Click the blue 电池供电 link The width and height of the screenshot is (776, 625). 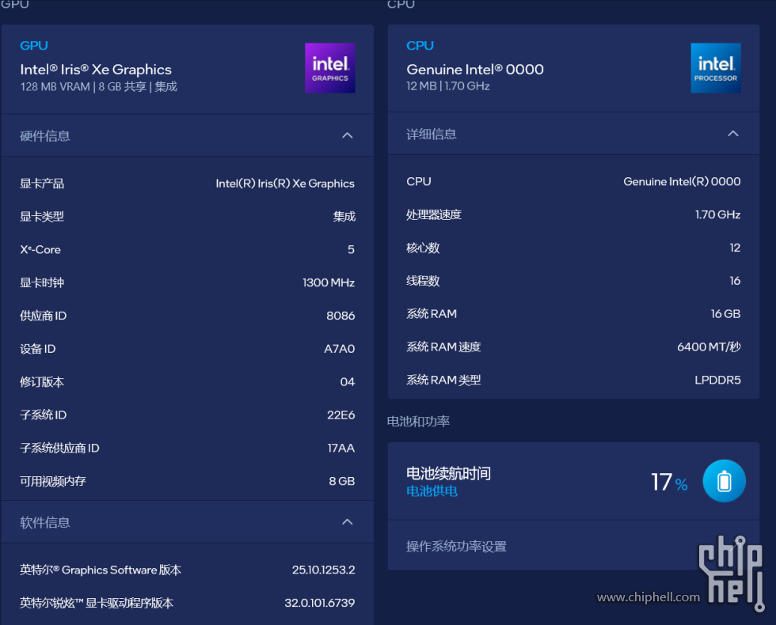(432, 491)
